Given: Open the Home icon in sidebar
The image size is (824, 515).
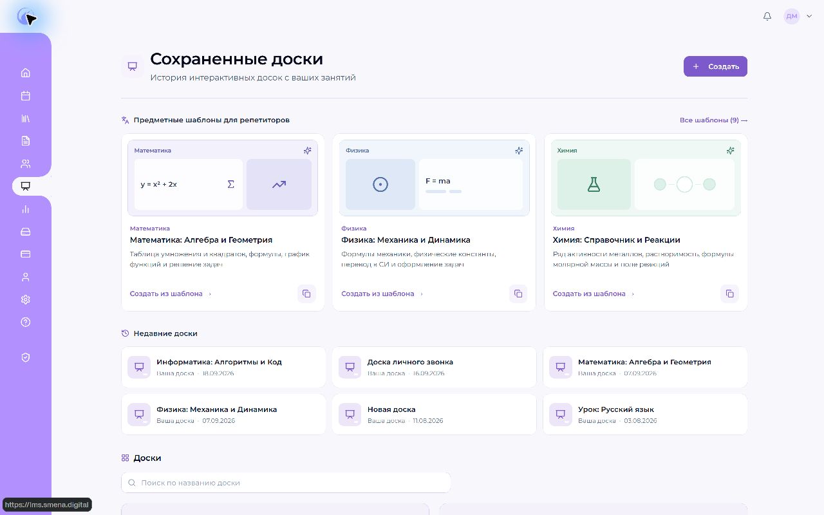Looking at the screenshot, I should point(26,73).
